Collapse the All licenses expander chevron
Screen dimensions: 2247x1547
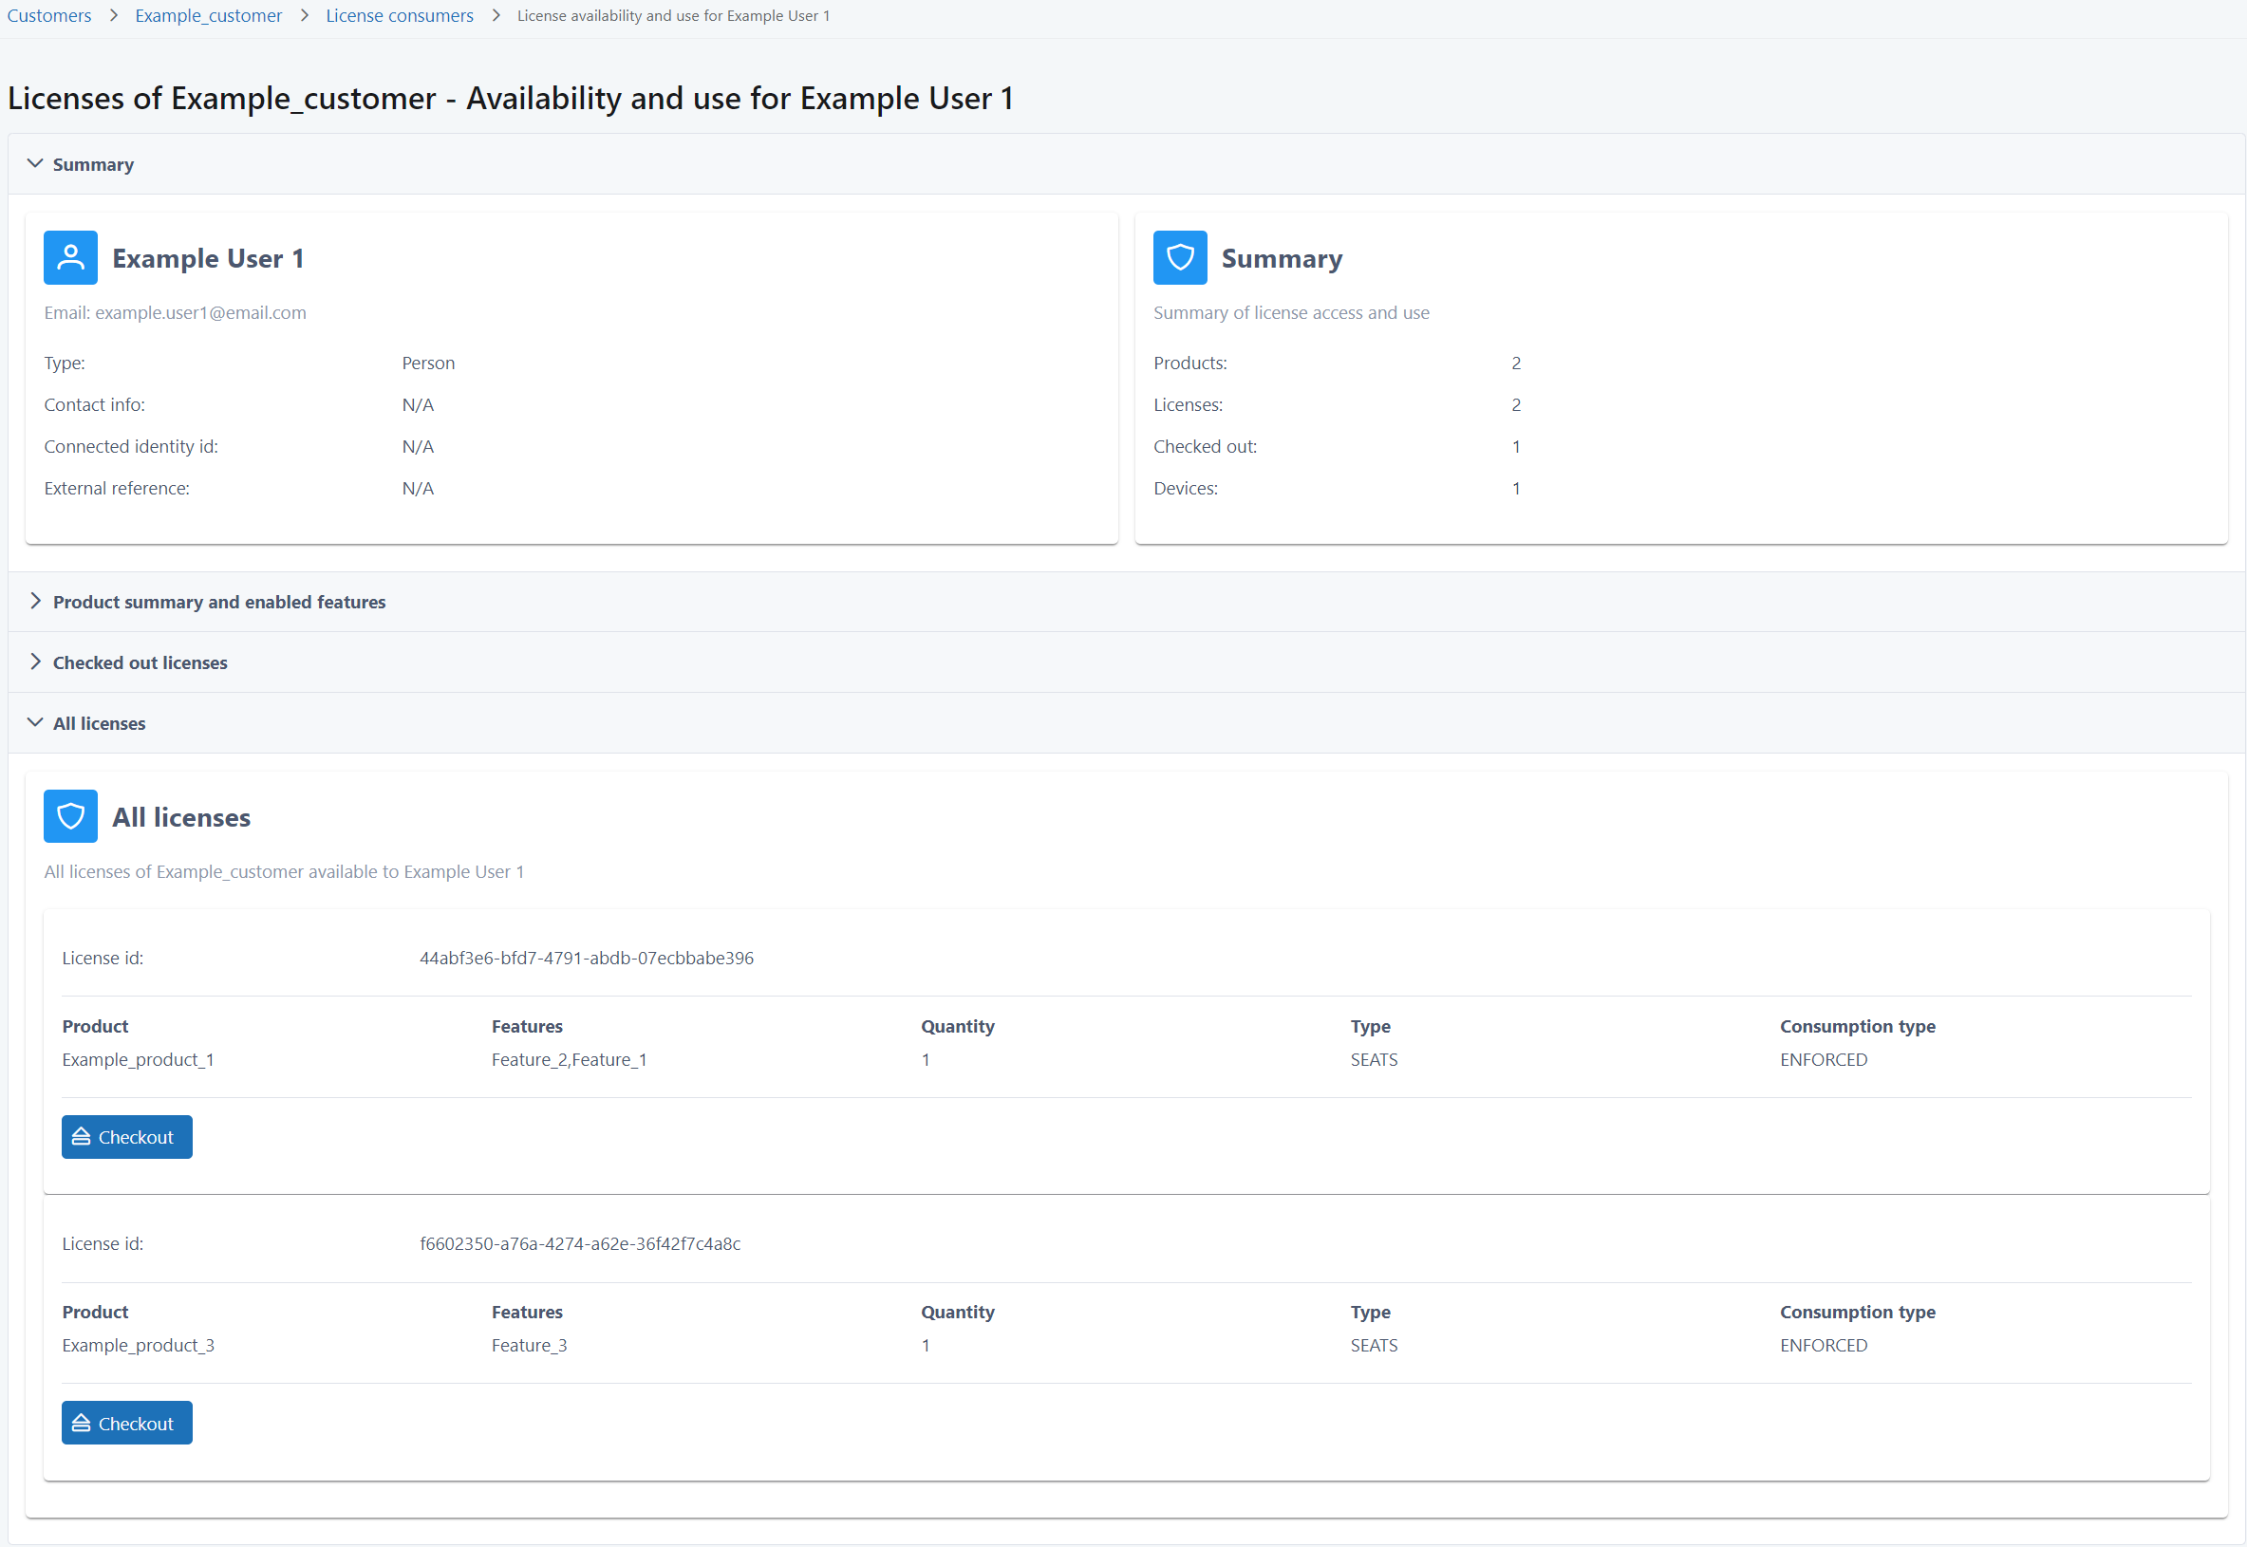pyautogui.click(x=36, y=722)
